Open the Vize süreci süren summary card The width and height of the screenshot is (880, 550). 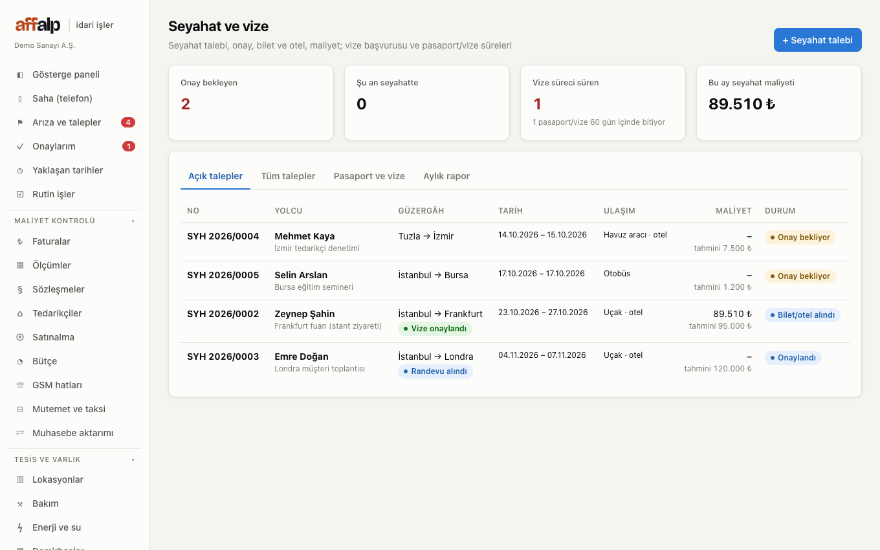click(x=603, y=102)
